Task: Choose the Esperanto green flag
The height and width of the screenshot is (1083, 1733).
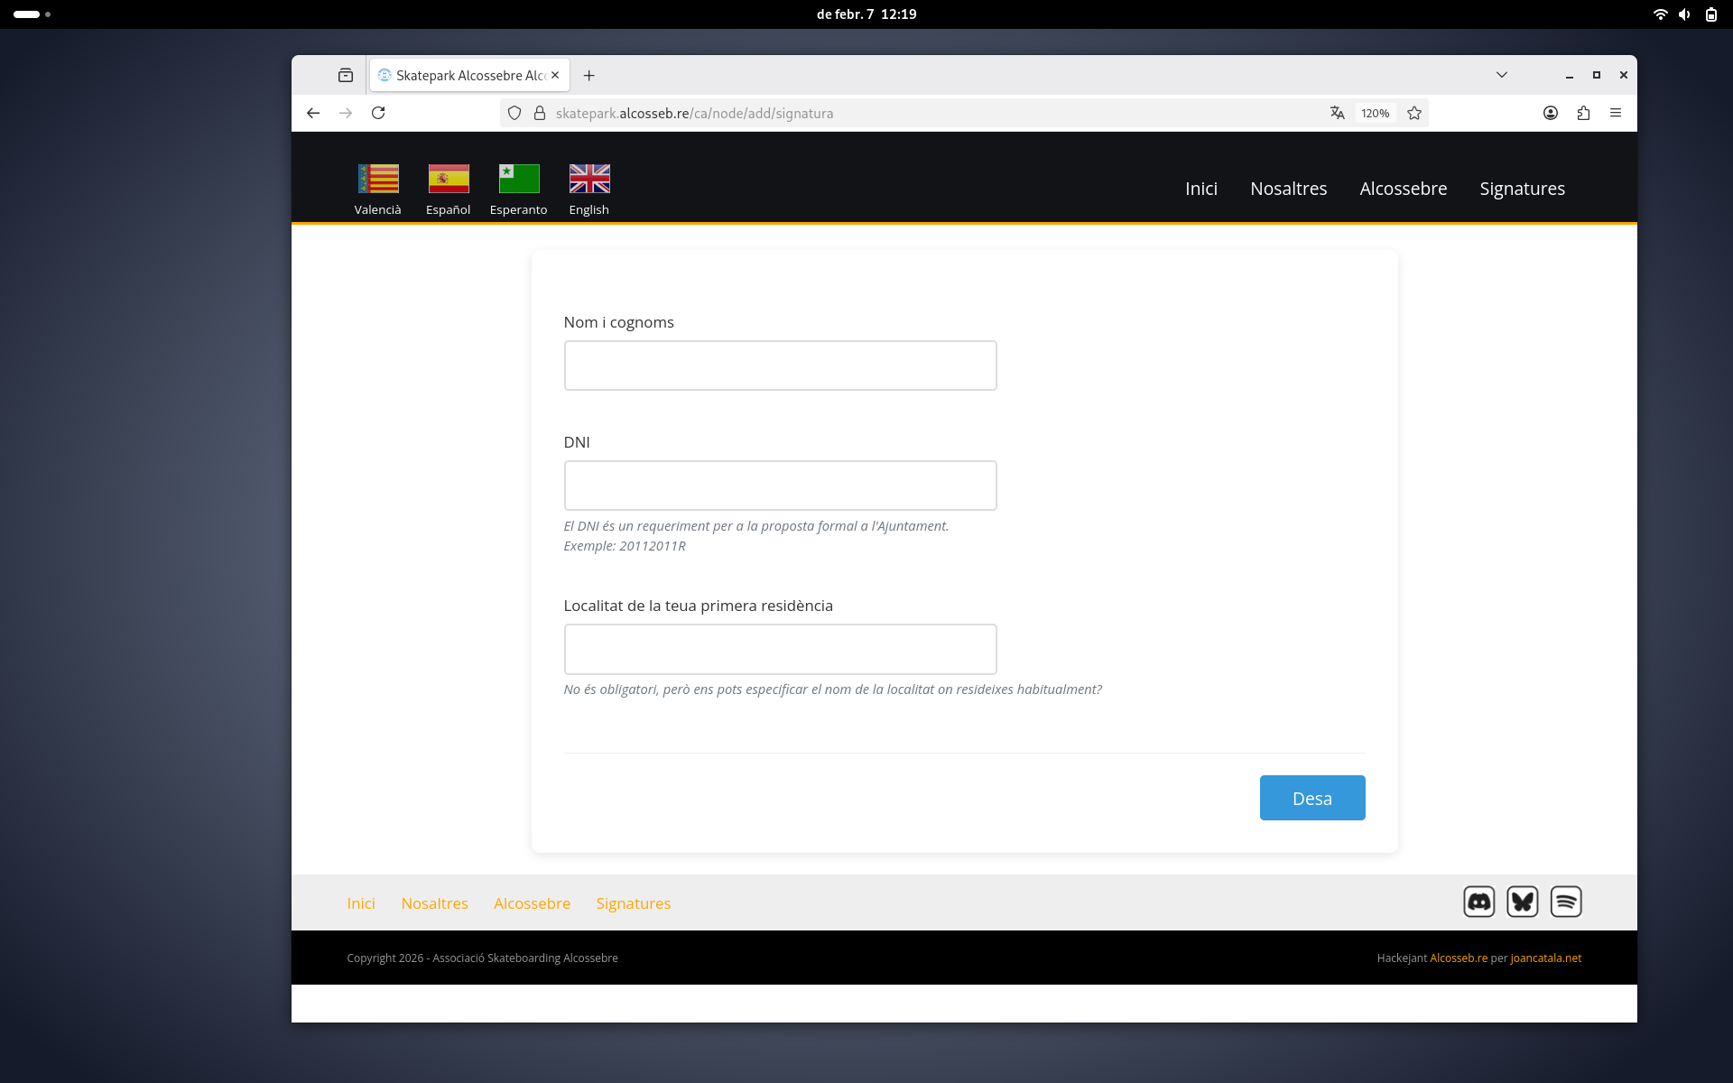Action: coord(518,179)
